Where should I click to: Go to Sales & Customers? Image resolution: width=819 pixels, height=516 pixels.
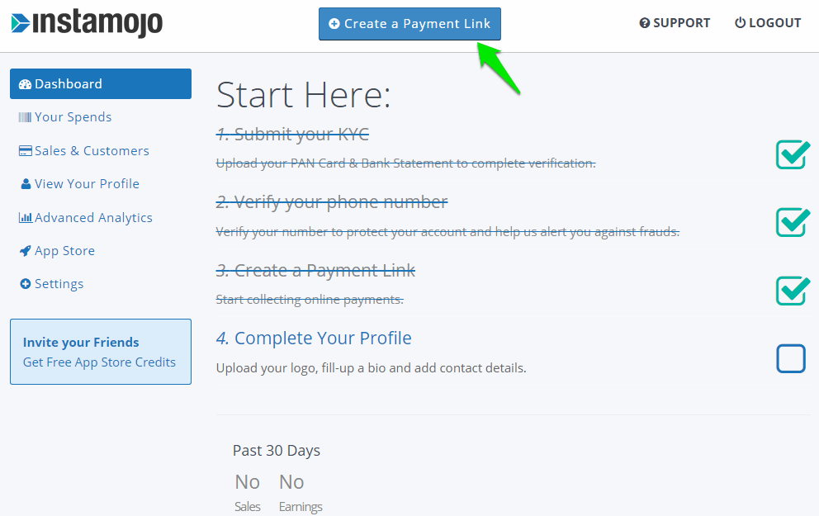pos(84,150)
